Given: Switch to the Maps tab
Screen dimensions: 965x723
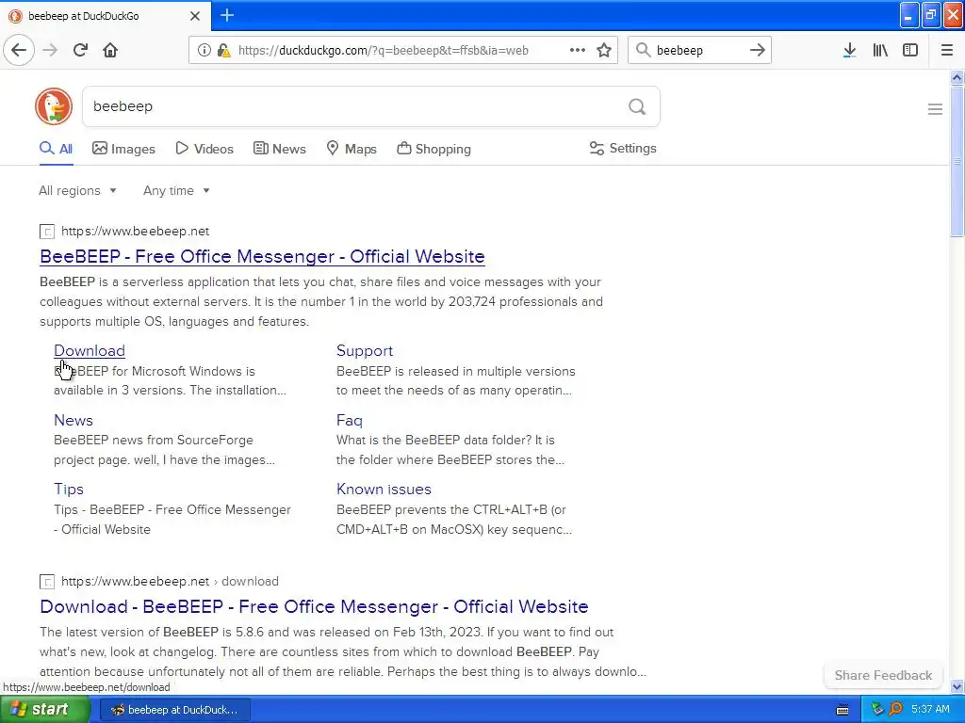Looking at the screenshot, I should pos(352,149).
